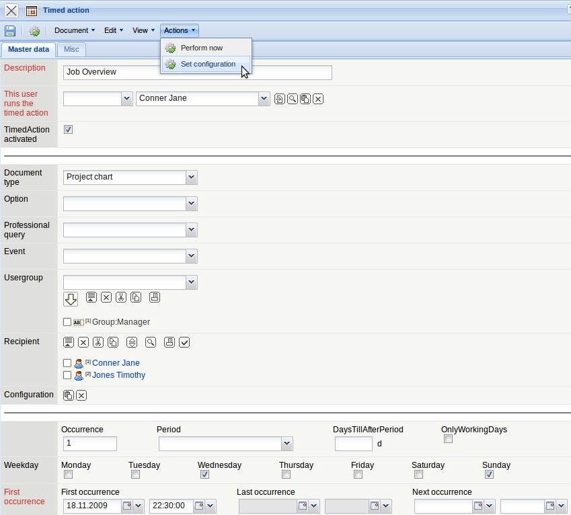
Task: Click the green down-arrow add button under Usergroup
Action: click(71, 299)
